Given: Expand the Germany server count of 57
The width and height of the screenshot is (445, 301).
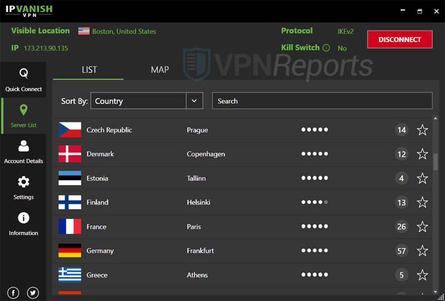Looking at the screenshot, I should (402, 250).
